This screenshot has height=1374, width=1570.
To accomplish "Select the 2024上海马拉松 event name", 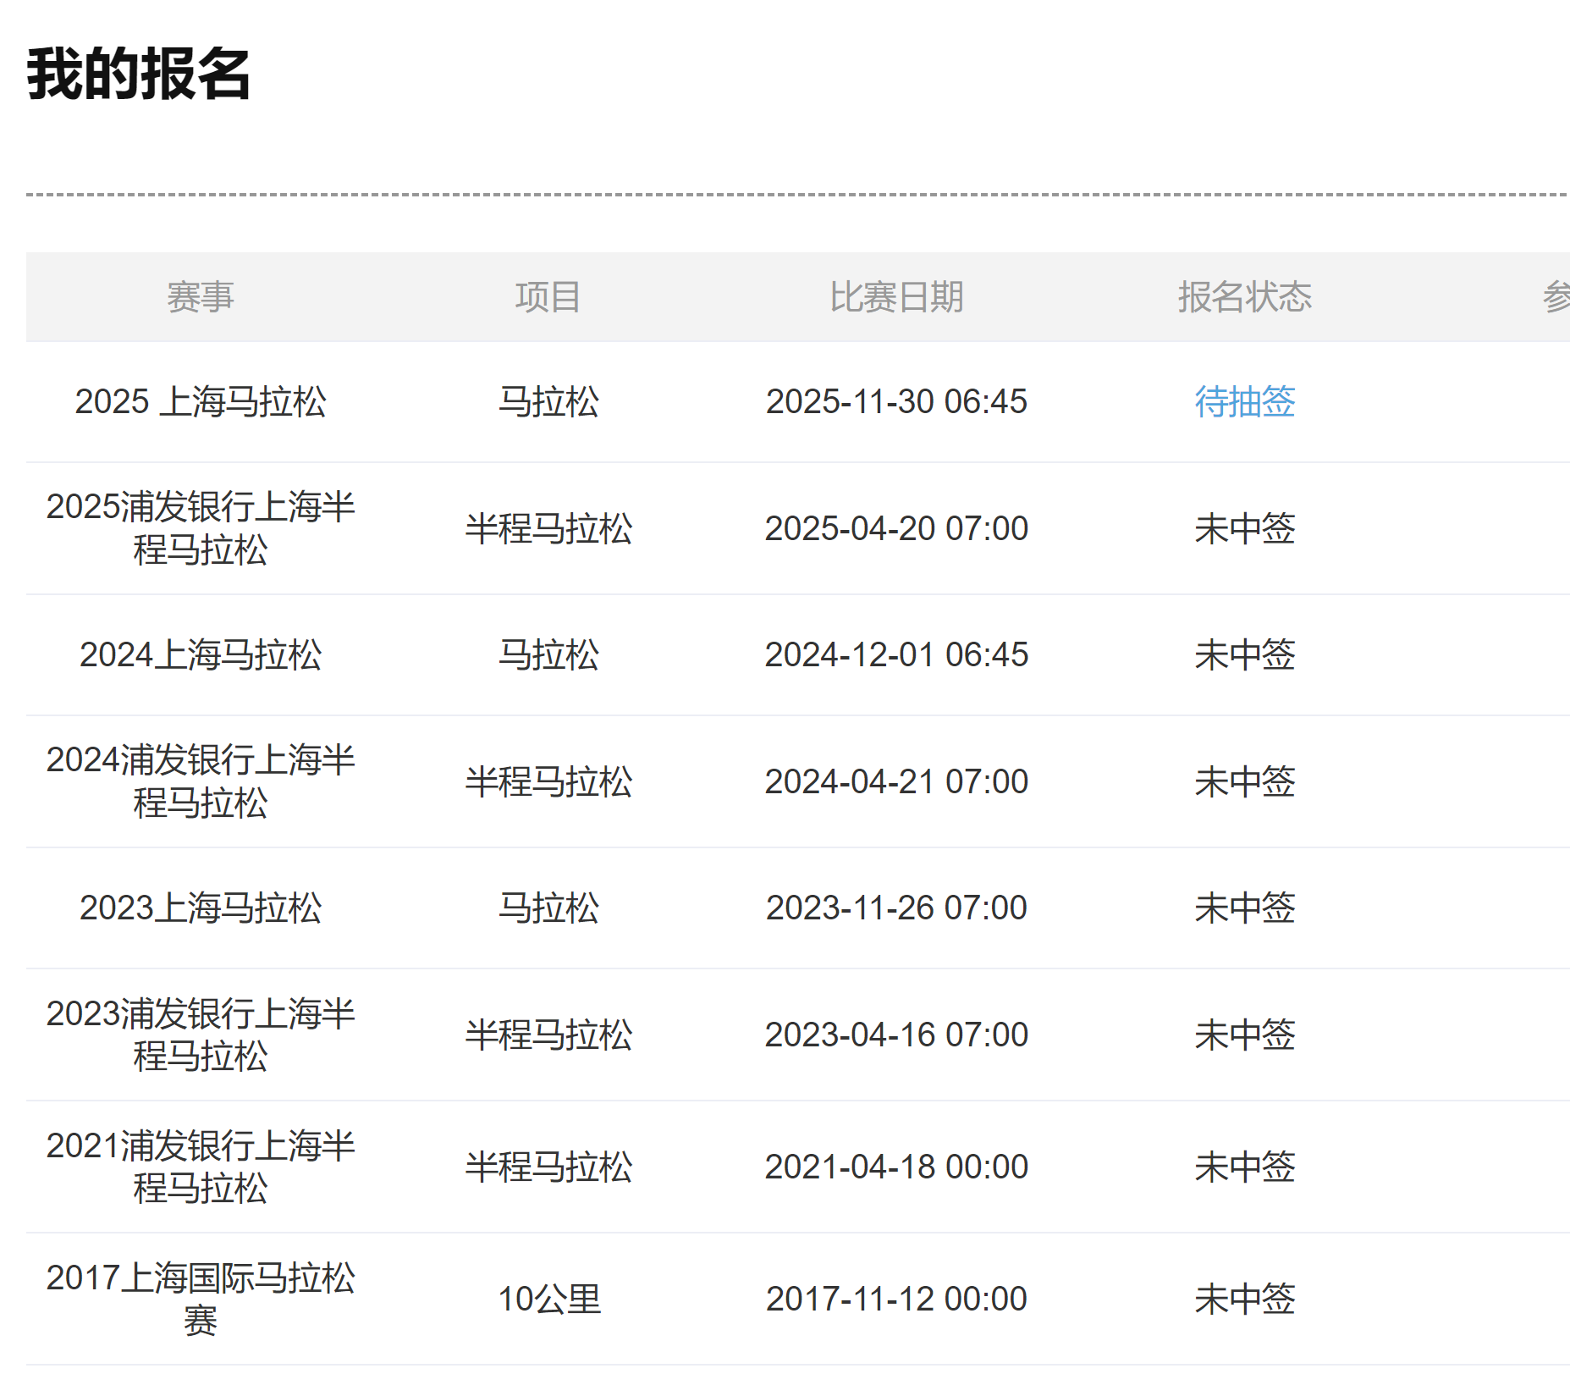I will [200, 654].
